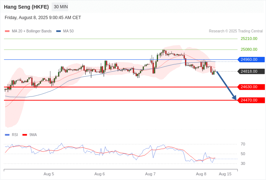Click the Aug 5 date axis label
This screenshot has height=180, width=266.
[49, 174]
